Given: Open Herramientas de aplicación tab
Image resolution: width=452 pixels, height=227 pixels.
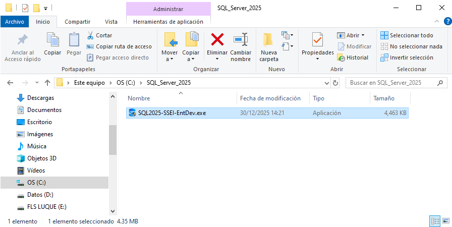Looking at the screenshot, I should tap(168, 22).
